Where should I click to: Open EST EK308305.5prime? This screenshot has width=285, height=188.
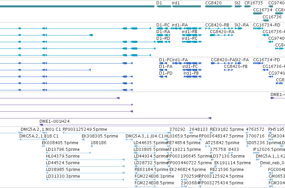coord(100,136)
